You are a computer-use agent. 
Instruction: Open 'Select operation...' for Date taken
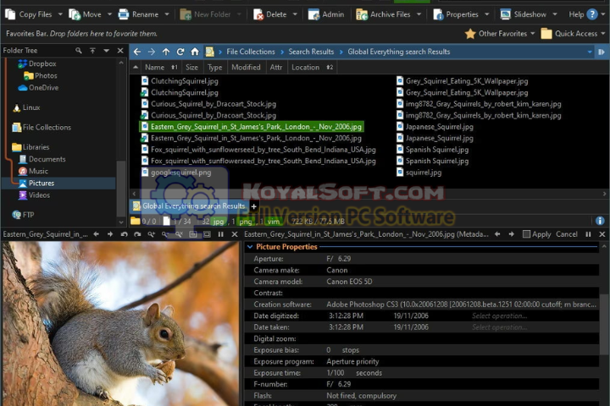[x=500, y=327]
